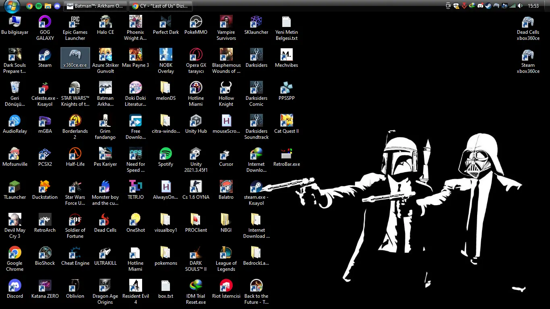Select the Mofsunville desktop icon
Viewport: 550px width, 309px height.
(x=15, y=157)
